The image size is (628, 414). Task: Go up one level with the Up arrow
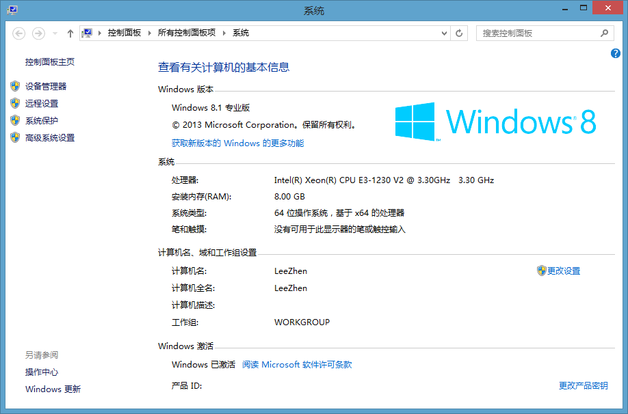[70, 33]
